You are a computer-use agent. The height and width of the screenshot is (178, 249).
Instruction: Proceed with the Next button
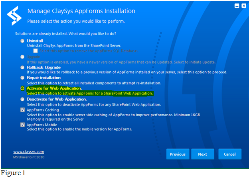coord(203,154)
